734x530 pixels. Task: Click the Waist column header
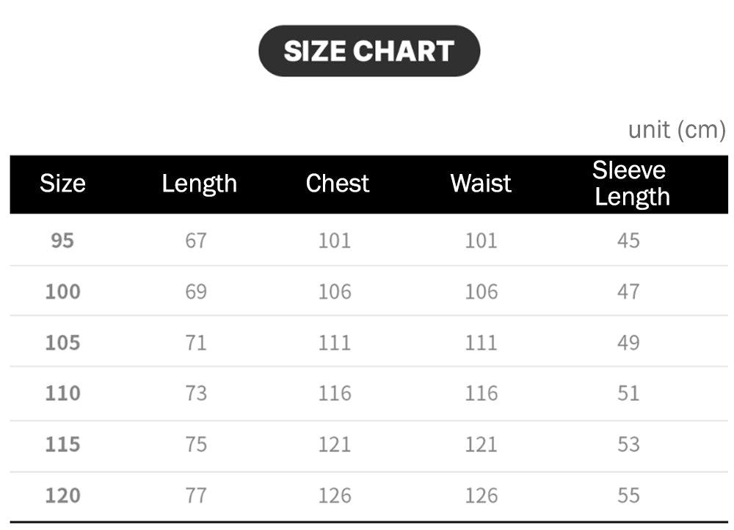click(x=481, y=184)
